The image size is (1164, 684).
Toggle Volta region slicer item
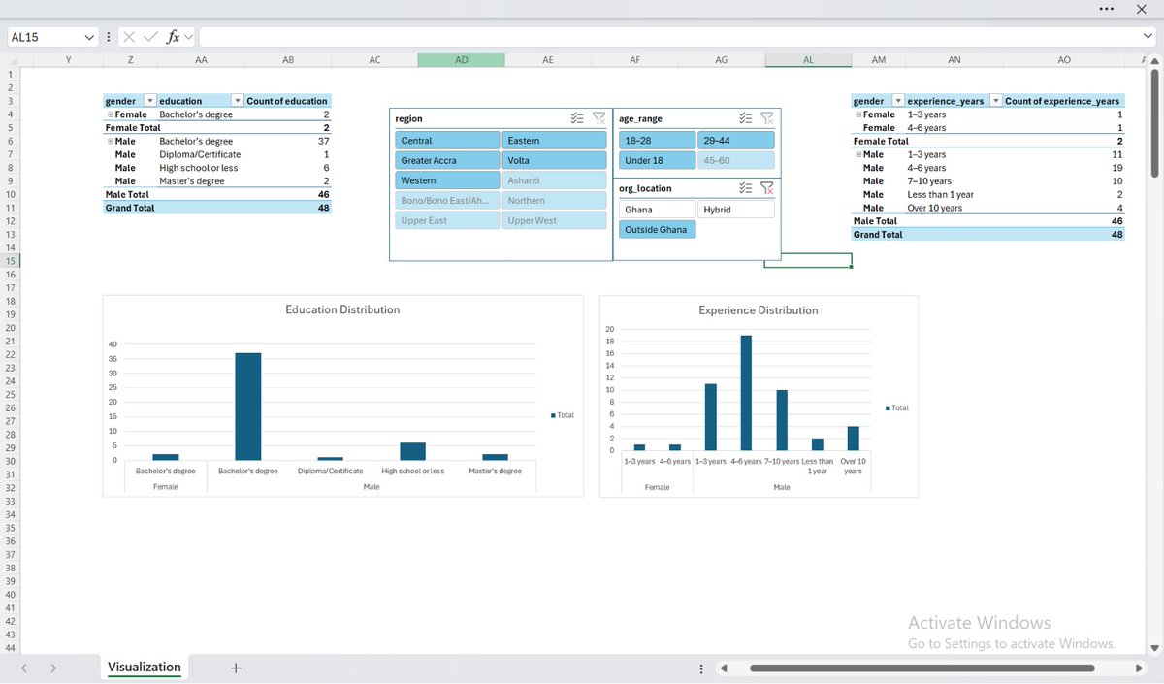click(554, 160)
